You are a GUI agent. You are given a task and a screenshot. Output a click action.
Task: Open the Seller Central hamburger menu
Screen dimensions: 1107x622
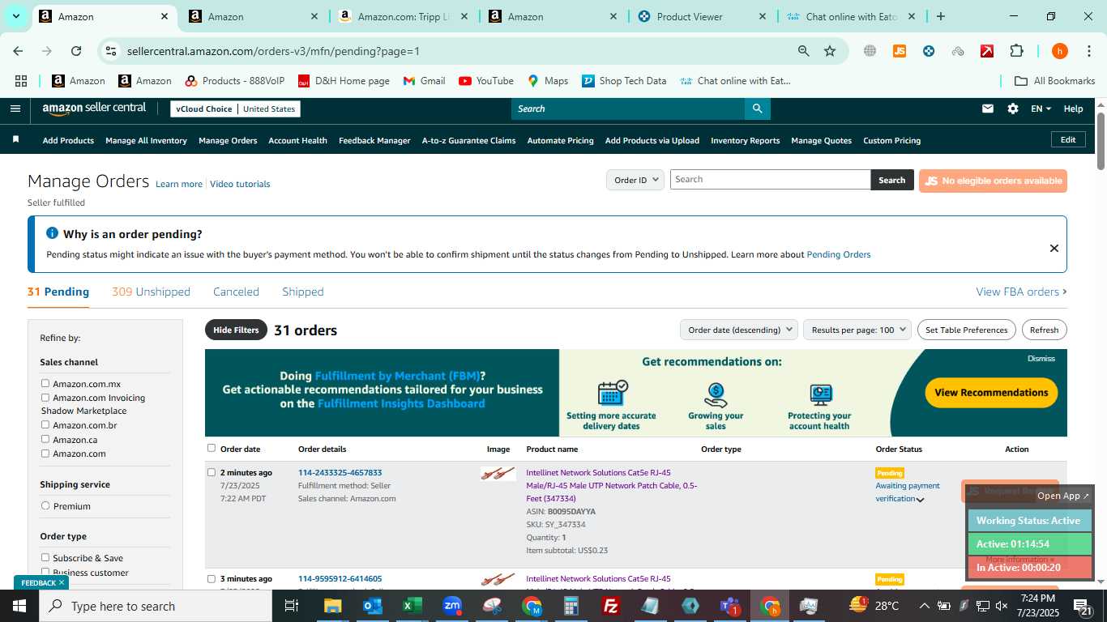pyautogui.click(x=15, y=109)
